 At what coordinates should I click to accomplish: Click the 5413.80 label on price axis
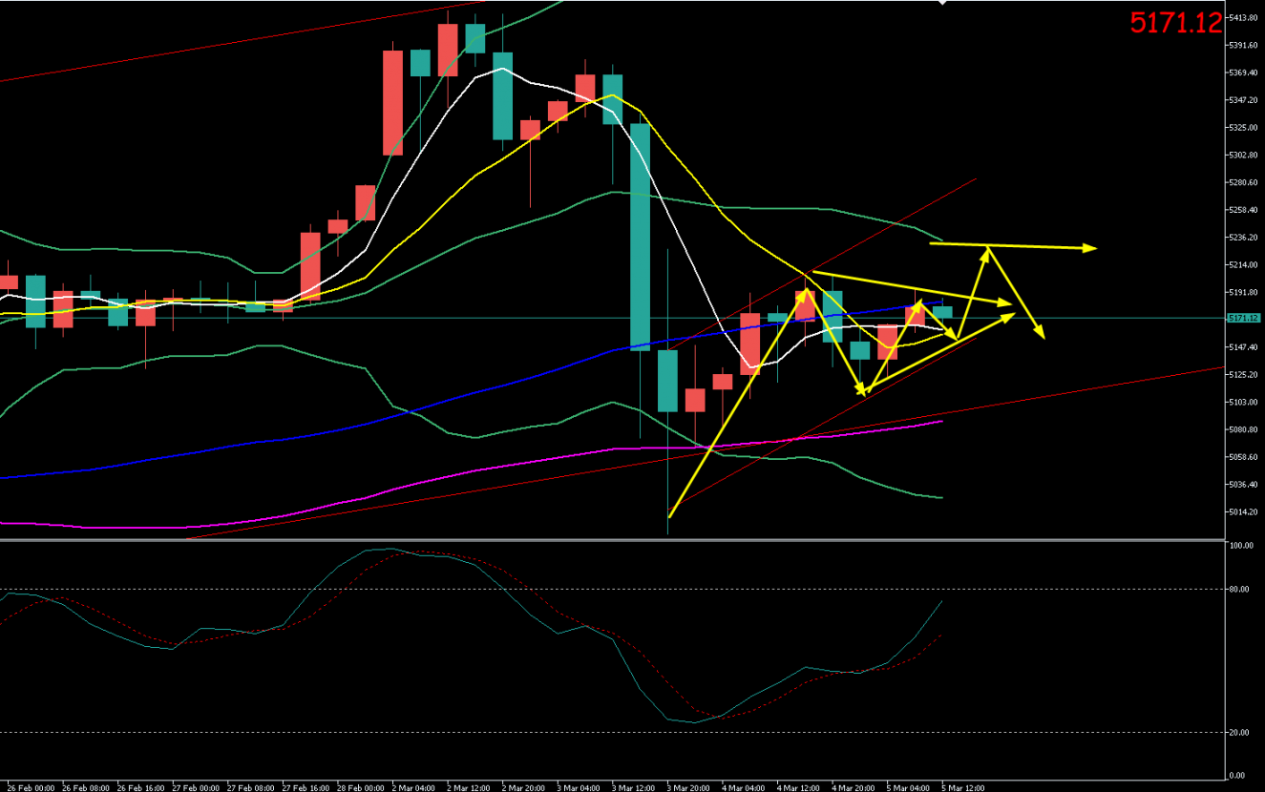[1243, 17]
